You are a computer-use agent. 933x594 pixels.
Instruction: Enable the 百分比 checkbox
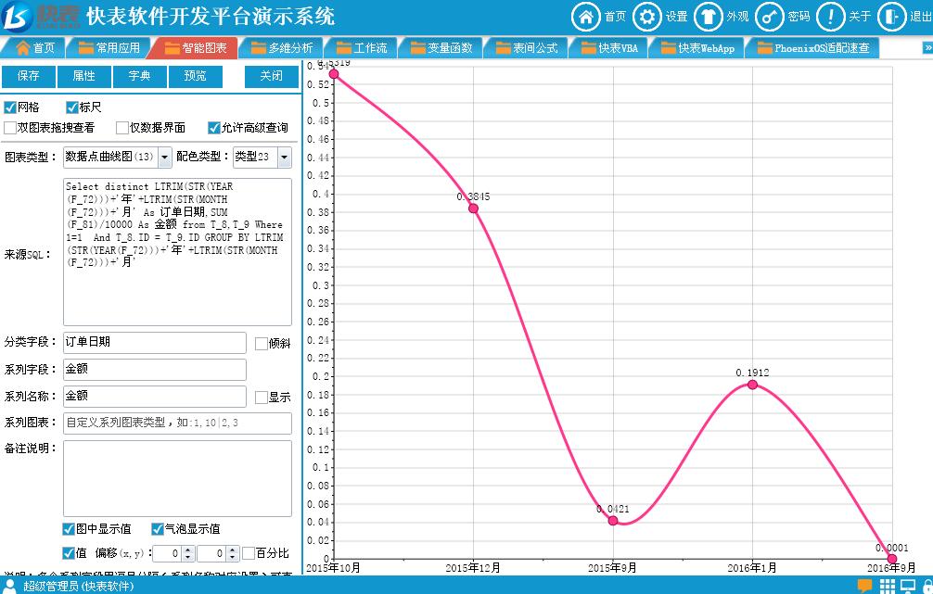point(249,553)
